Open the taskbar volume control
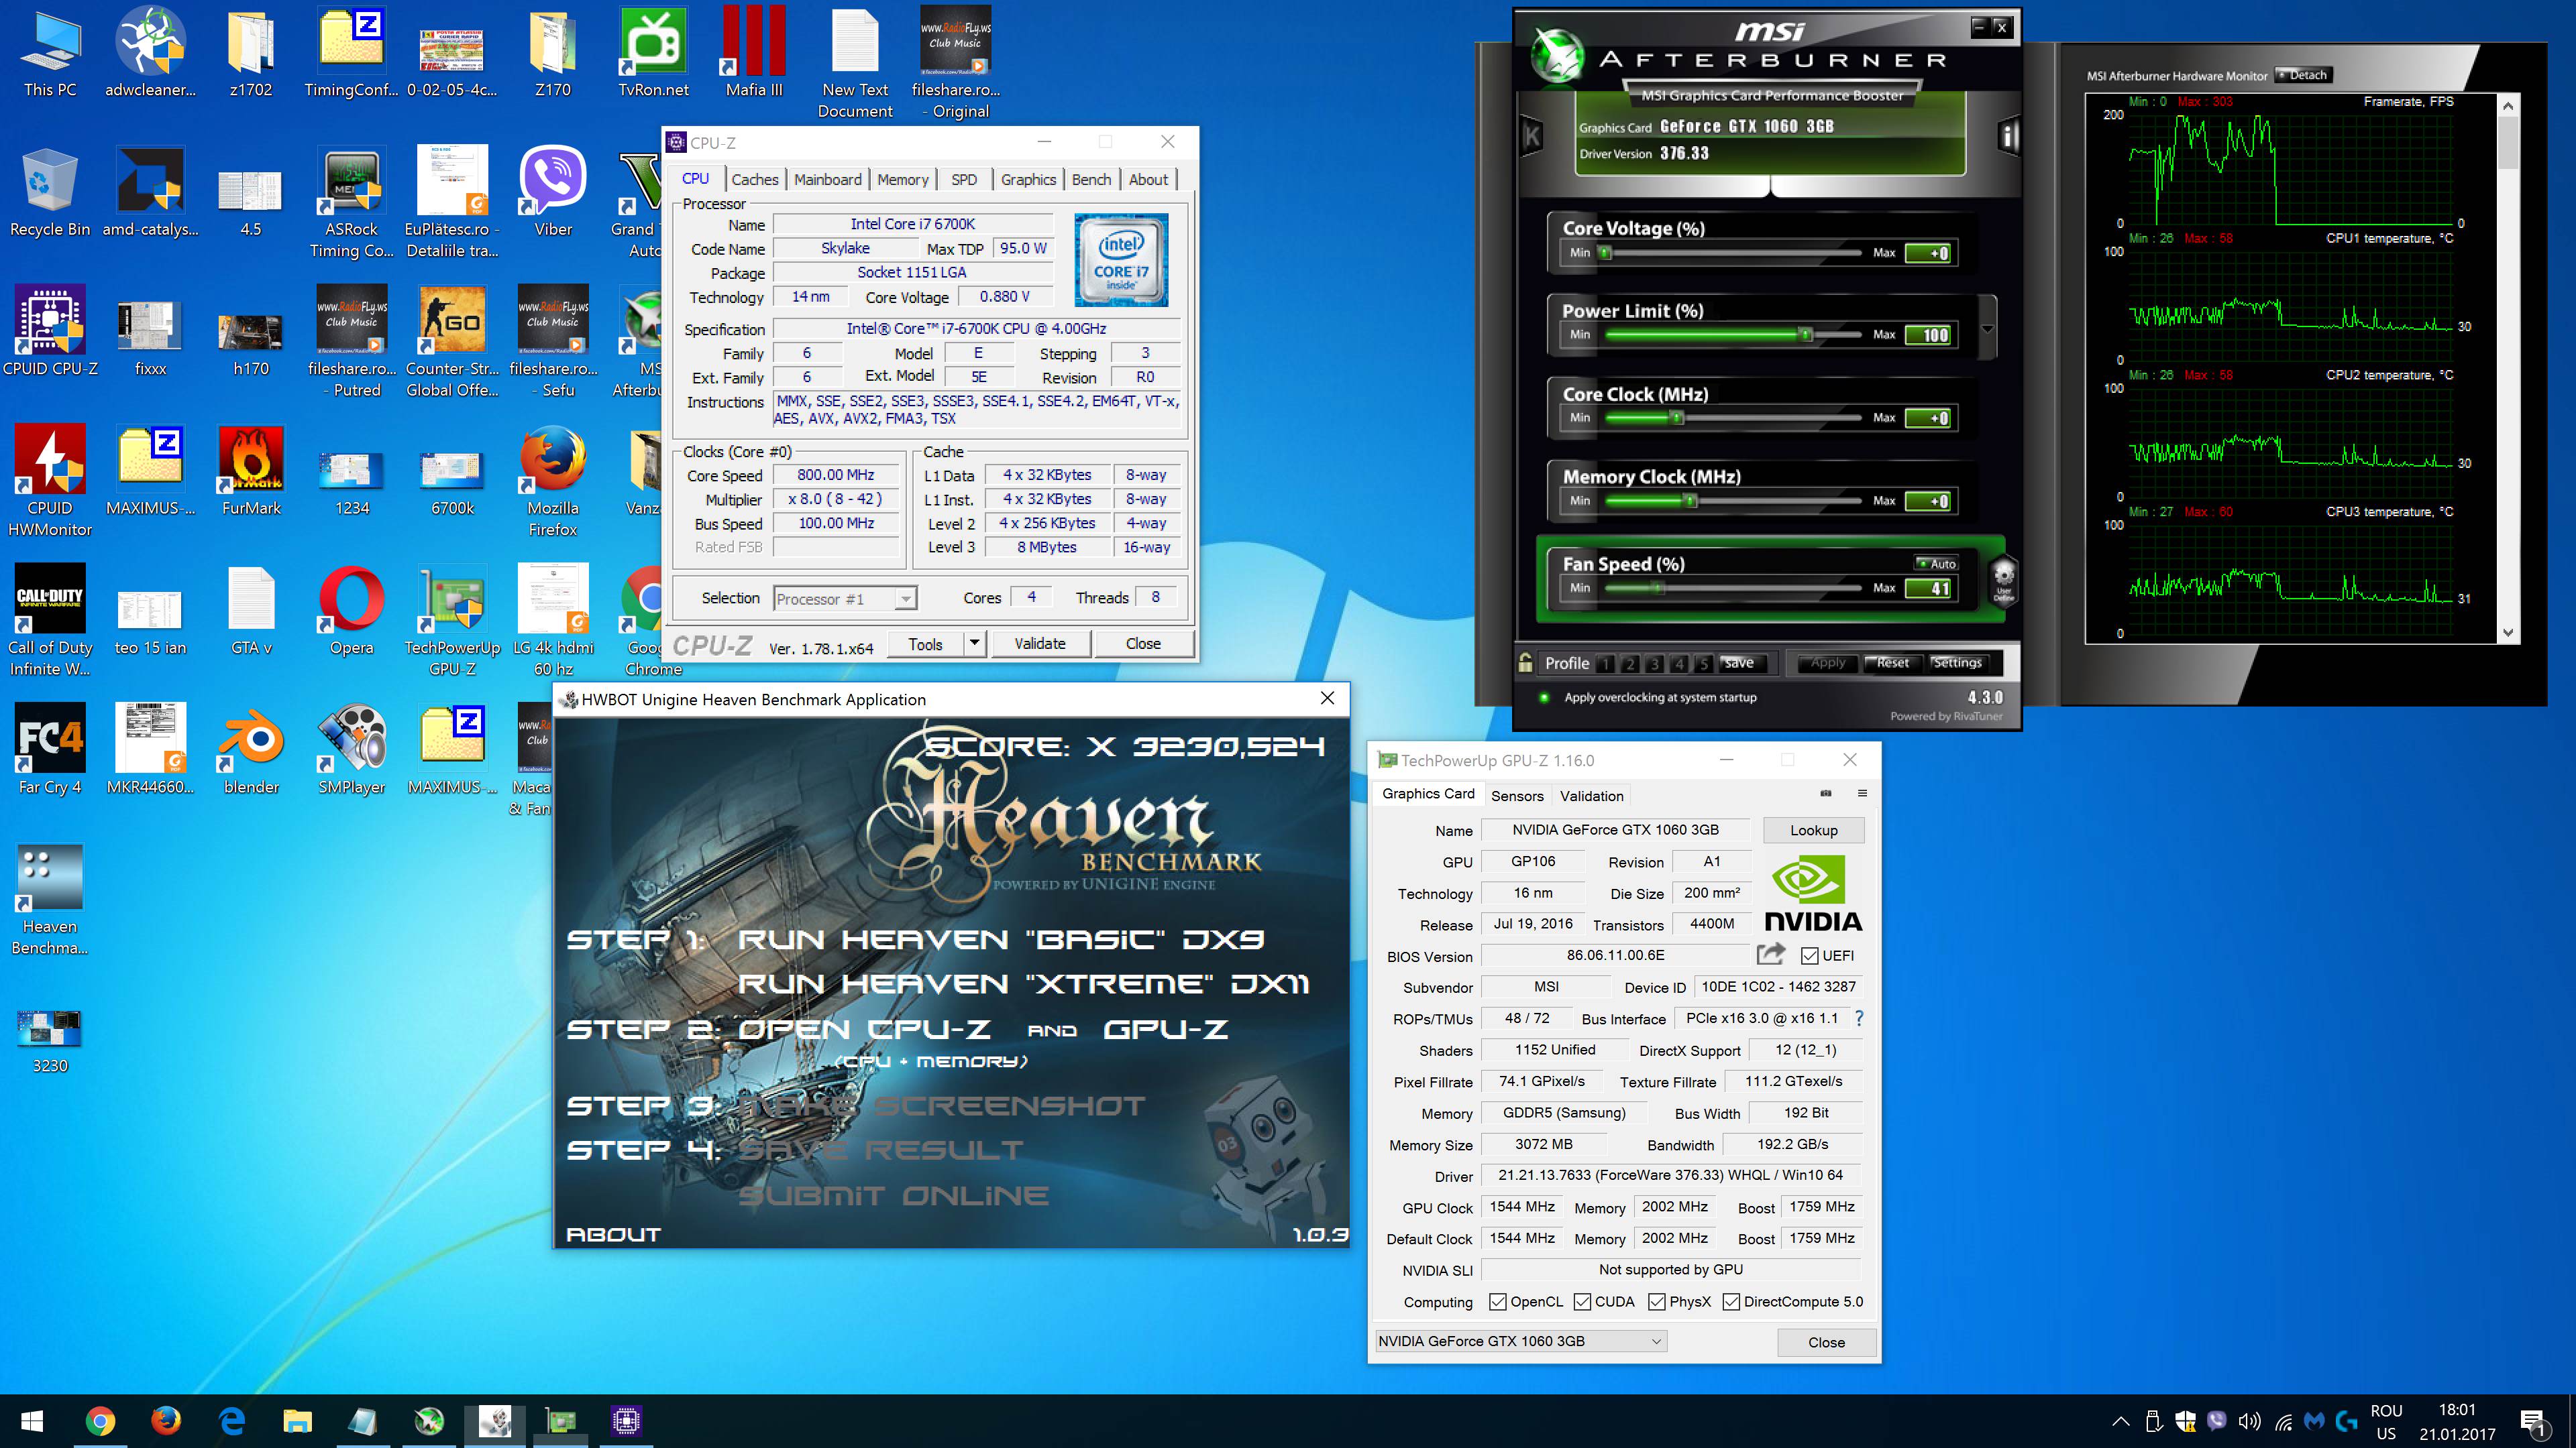2576x1448 pixels. coord(2250,1421)
